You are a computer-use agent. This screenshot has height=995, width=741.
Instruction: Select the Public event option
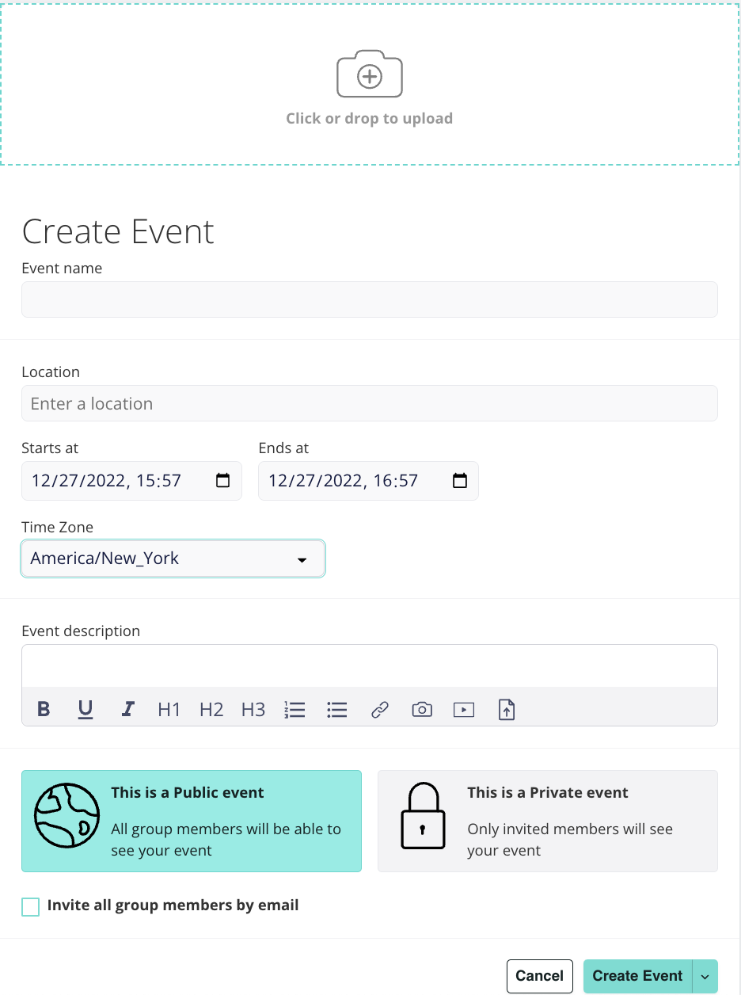click(192, 821)
